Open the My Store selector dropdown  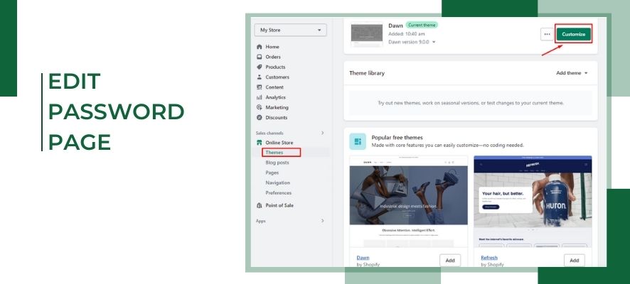[291, 30]
